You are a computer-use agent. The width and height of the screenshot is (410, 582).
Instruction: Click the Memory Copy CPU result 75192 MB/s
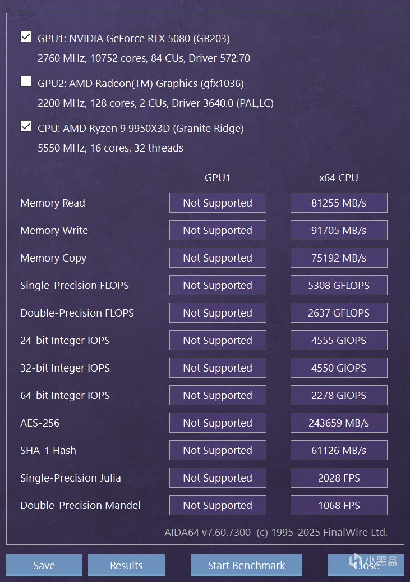pyautogui.click(x=339, y=258)
